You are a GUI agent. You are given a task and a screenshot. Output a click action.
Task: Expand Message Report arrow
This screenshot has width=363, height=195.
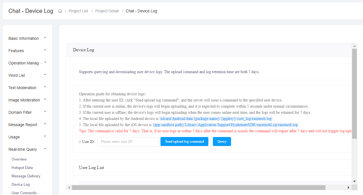(x=45, y=124)
